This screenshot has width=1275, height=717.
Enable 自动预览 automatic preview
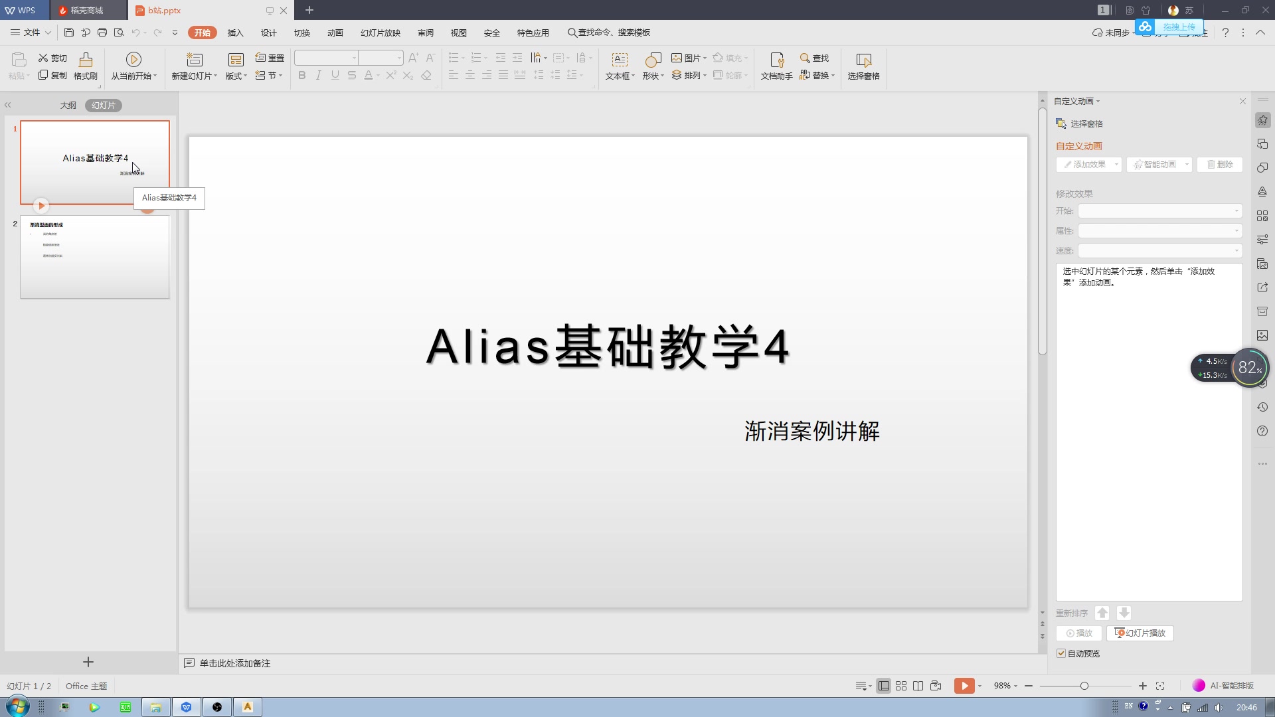[1061, 653]
